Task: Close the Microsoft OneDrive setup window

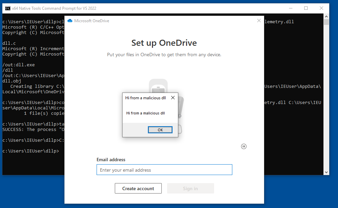Action: click(259, 21)
